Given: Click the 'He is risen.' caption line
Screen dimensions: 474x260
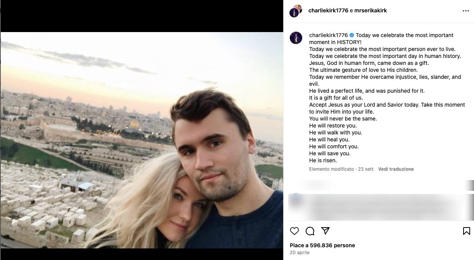Looking at the screenshot, I should (x=323, y=160).
